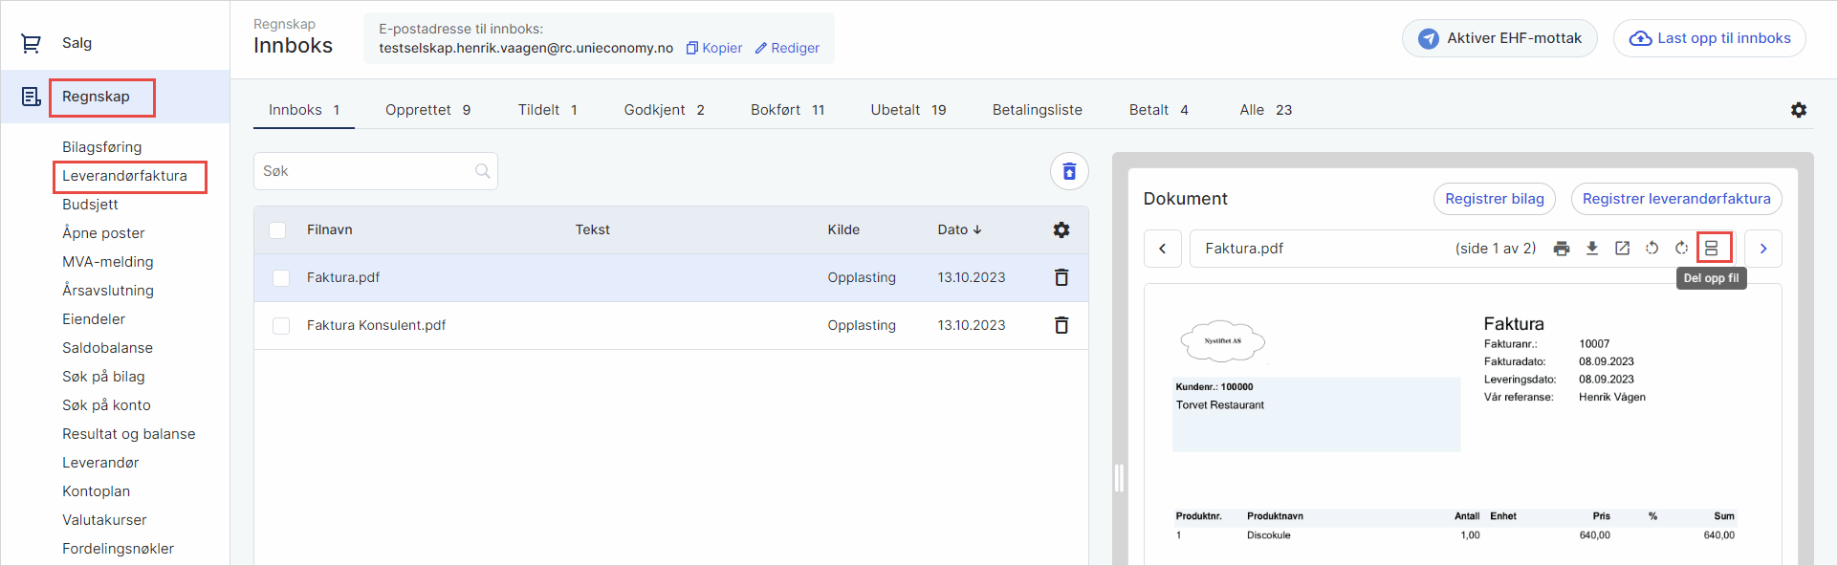Go to previous document with left chevron
This screenshot has width=1838, height=566.
(1162, 249)
